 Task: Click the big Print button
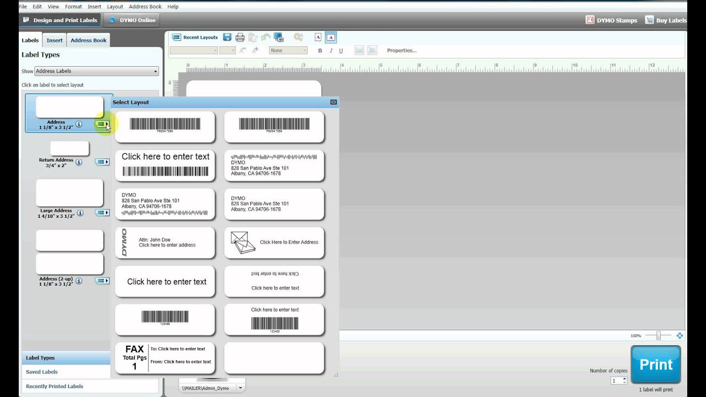[656, 364]
